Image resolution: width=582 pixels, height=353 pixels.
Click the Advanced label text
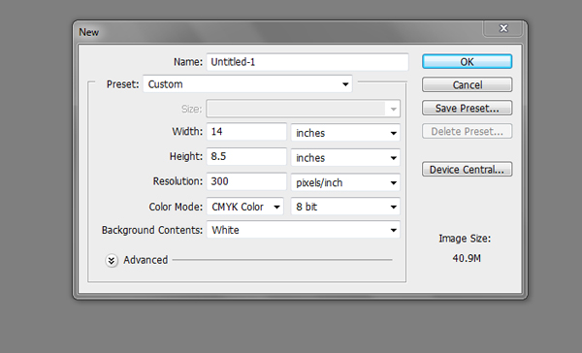[x=145, y=260]
